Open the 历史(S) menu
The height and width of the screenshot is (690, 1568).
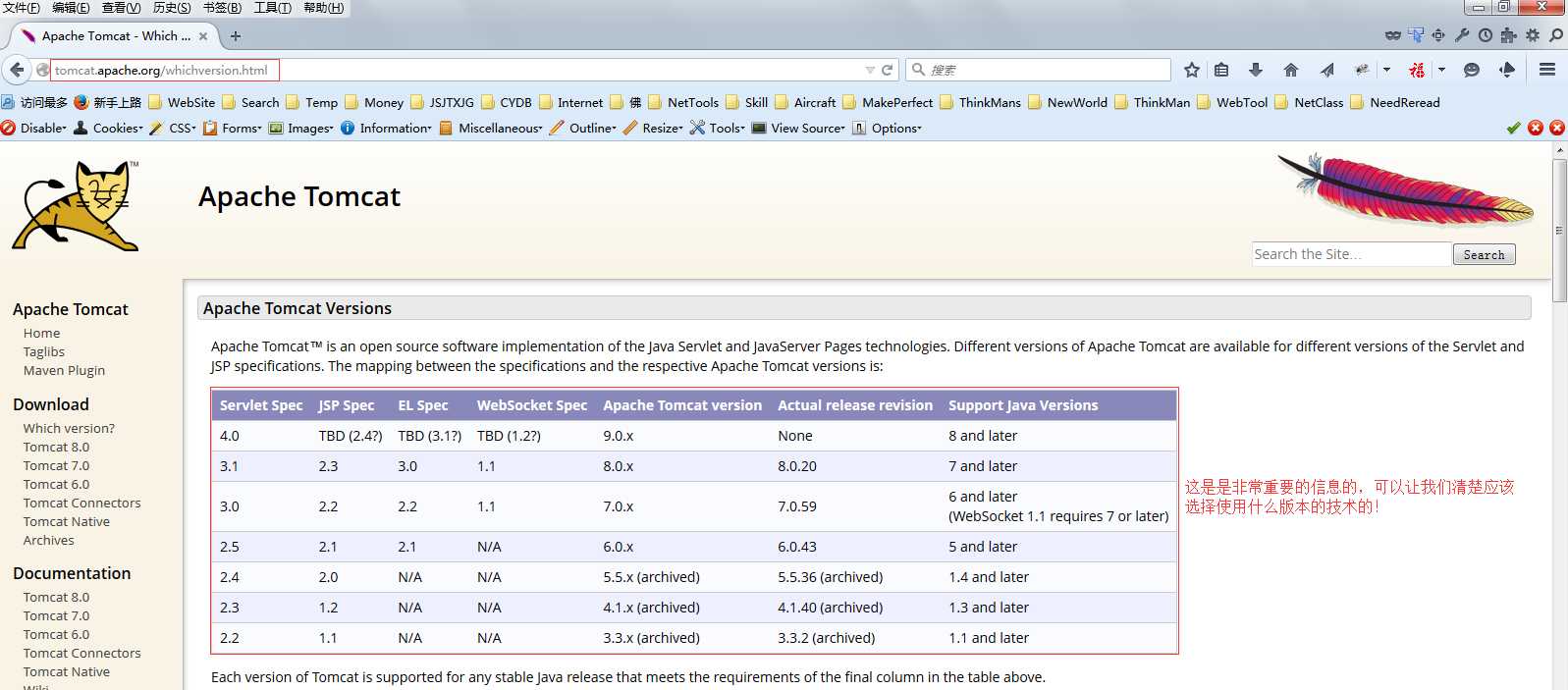point(172,8)
